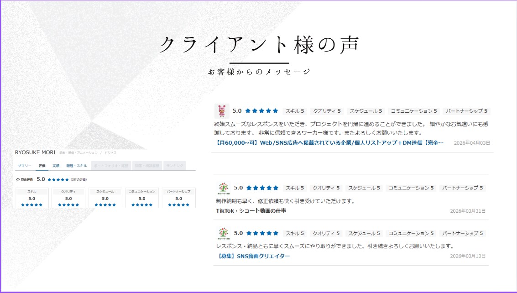Click the パートナーシップ 5 tag in SNS動画クリエイター review
This screenshot has width=517, height=293.
pos(462,233)
